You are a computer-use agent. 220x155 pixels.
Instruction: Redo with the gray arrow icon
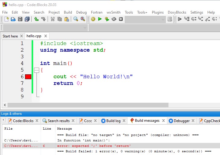(43, 19)
